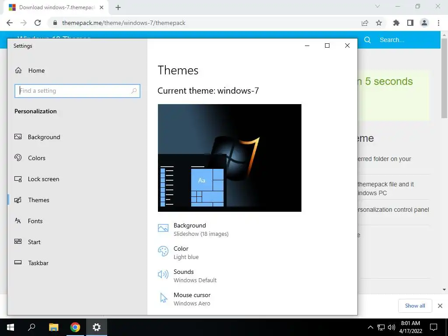The image size is (448, 336).
Task: Click the windows-7 theme preview image
Action: (x=229, y=157)
